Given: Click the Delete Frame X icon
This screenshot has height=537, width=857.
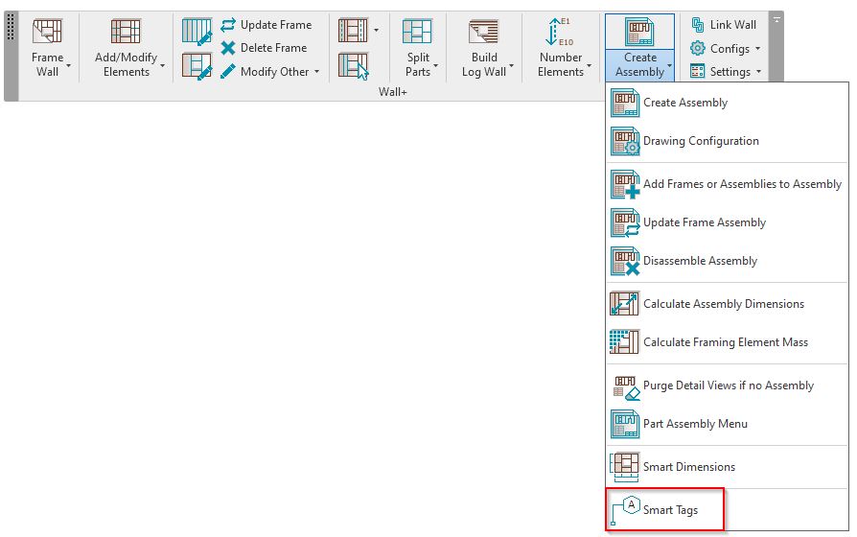Looking at the screenshot, I should click(228, 48).
